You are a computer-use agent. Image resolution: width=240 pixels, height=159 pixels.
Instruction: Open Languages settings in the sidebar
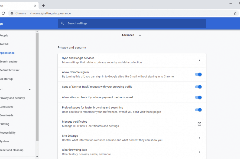coord(7,107)
